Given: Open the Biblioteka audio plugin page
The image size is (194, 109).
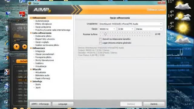Looking at the screenshot, I should 42,75.
